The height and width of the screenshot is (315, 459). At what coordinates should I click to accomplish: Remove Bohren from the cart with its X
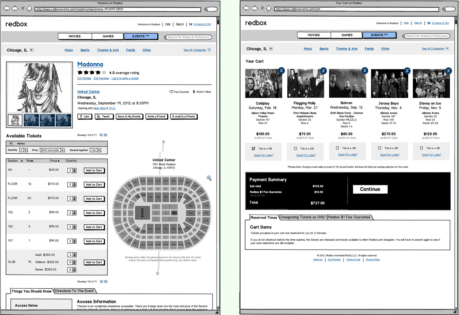click(x=364, y=70)
